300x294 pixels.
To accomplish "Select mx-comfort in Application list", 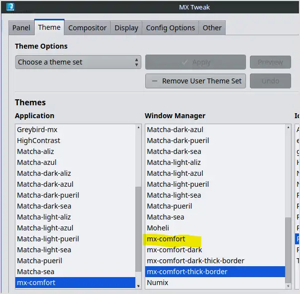I will (x=75, y=283).
